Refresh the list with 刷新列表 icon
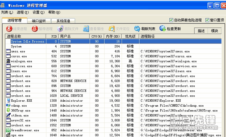This screenshot has width=226, height=137. pyautogui.click(x=137, y=29)
